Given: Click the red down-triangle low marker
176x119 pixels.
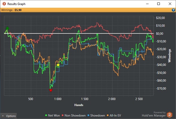Looking at the screenshot, I should coord(51,90).
